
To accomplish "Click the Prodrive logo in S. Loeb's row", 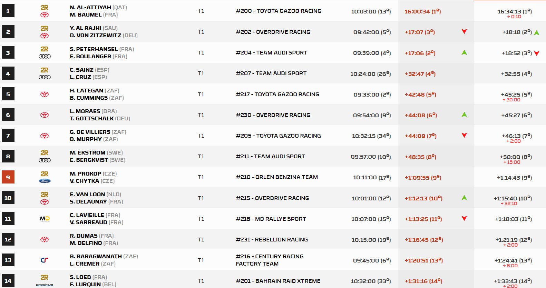I will pyautogui.click(x=45, y=285).
